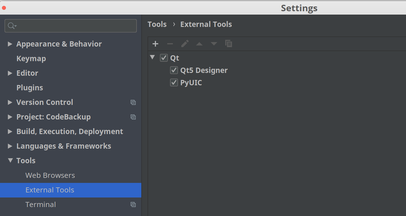Move the selected tool up
406x216 pixels.
[x=199, y=44]
